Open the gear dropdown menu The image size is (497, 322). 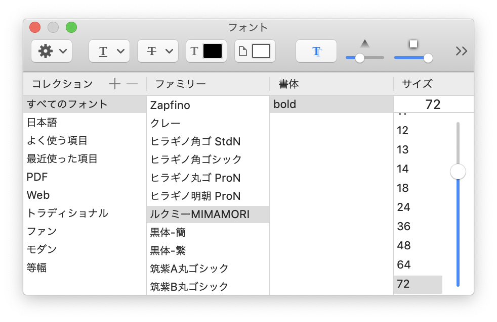[x=62, y=50]
